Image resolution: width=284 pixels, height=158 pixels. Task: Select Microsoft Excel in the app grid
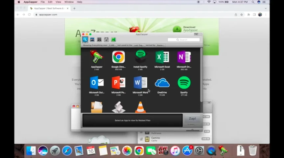[x=162, y=60]
